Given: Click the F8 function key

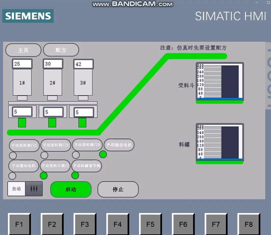Looking at the screenshot, I should 249,224.
